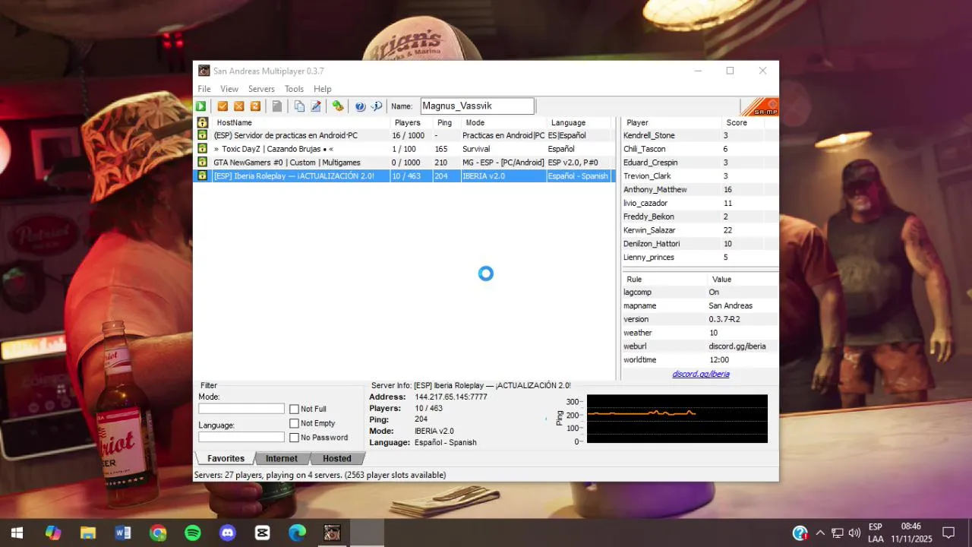Sort by Mode column header

(503, 122)
